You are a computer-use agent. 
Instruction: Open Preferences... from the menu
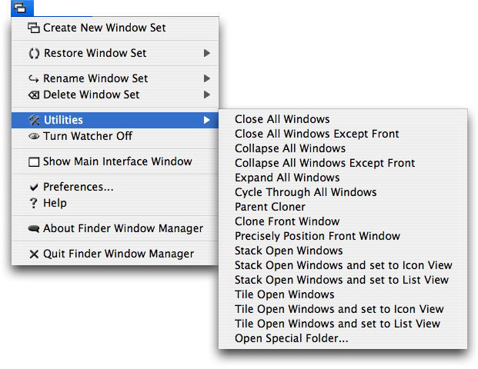pos(115,187)
